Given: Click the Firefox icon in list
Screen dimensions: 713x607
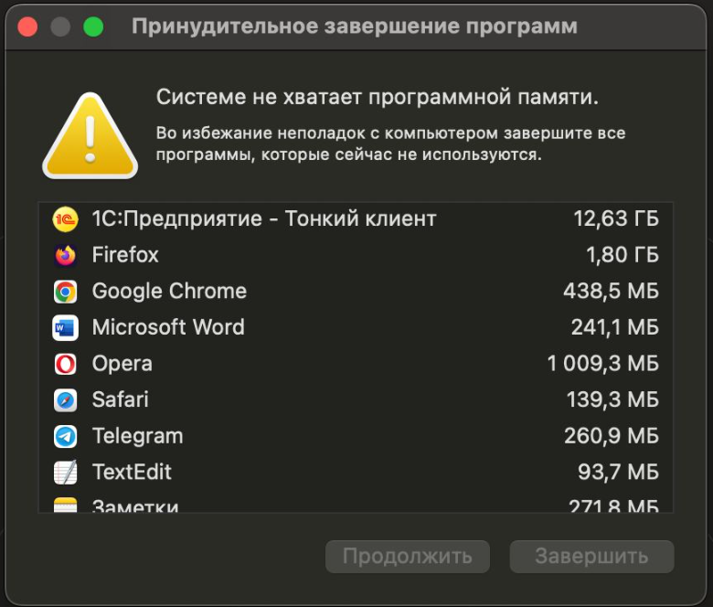Looking at the screenshot, I should coord(66,255).
